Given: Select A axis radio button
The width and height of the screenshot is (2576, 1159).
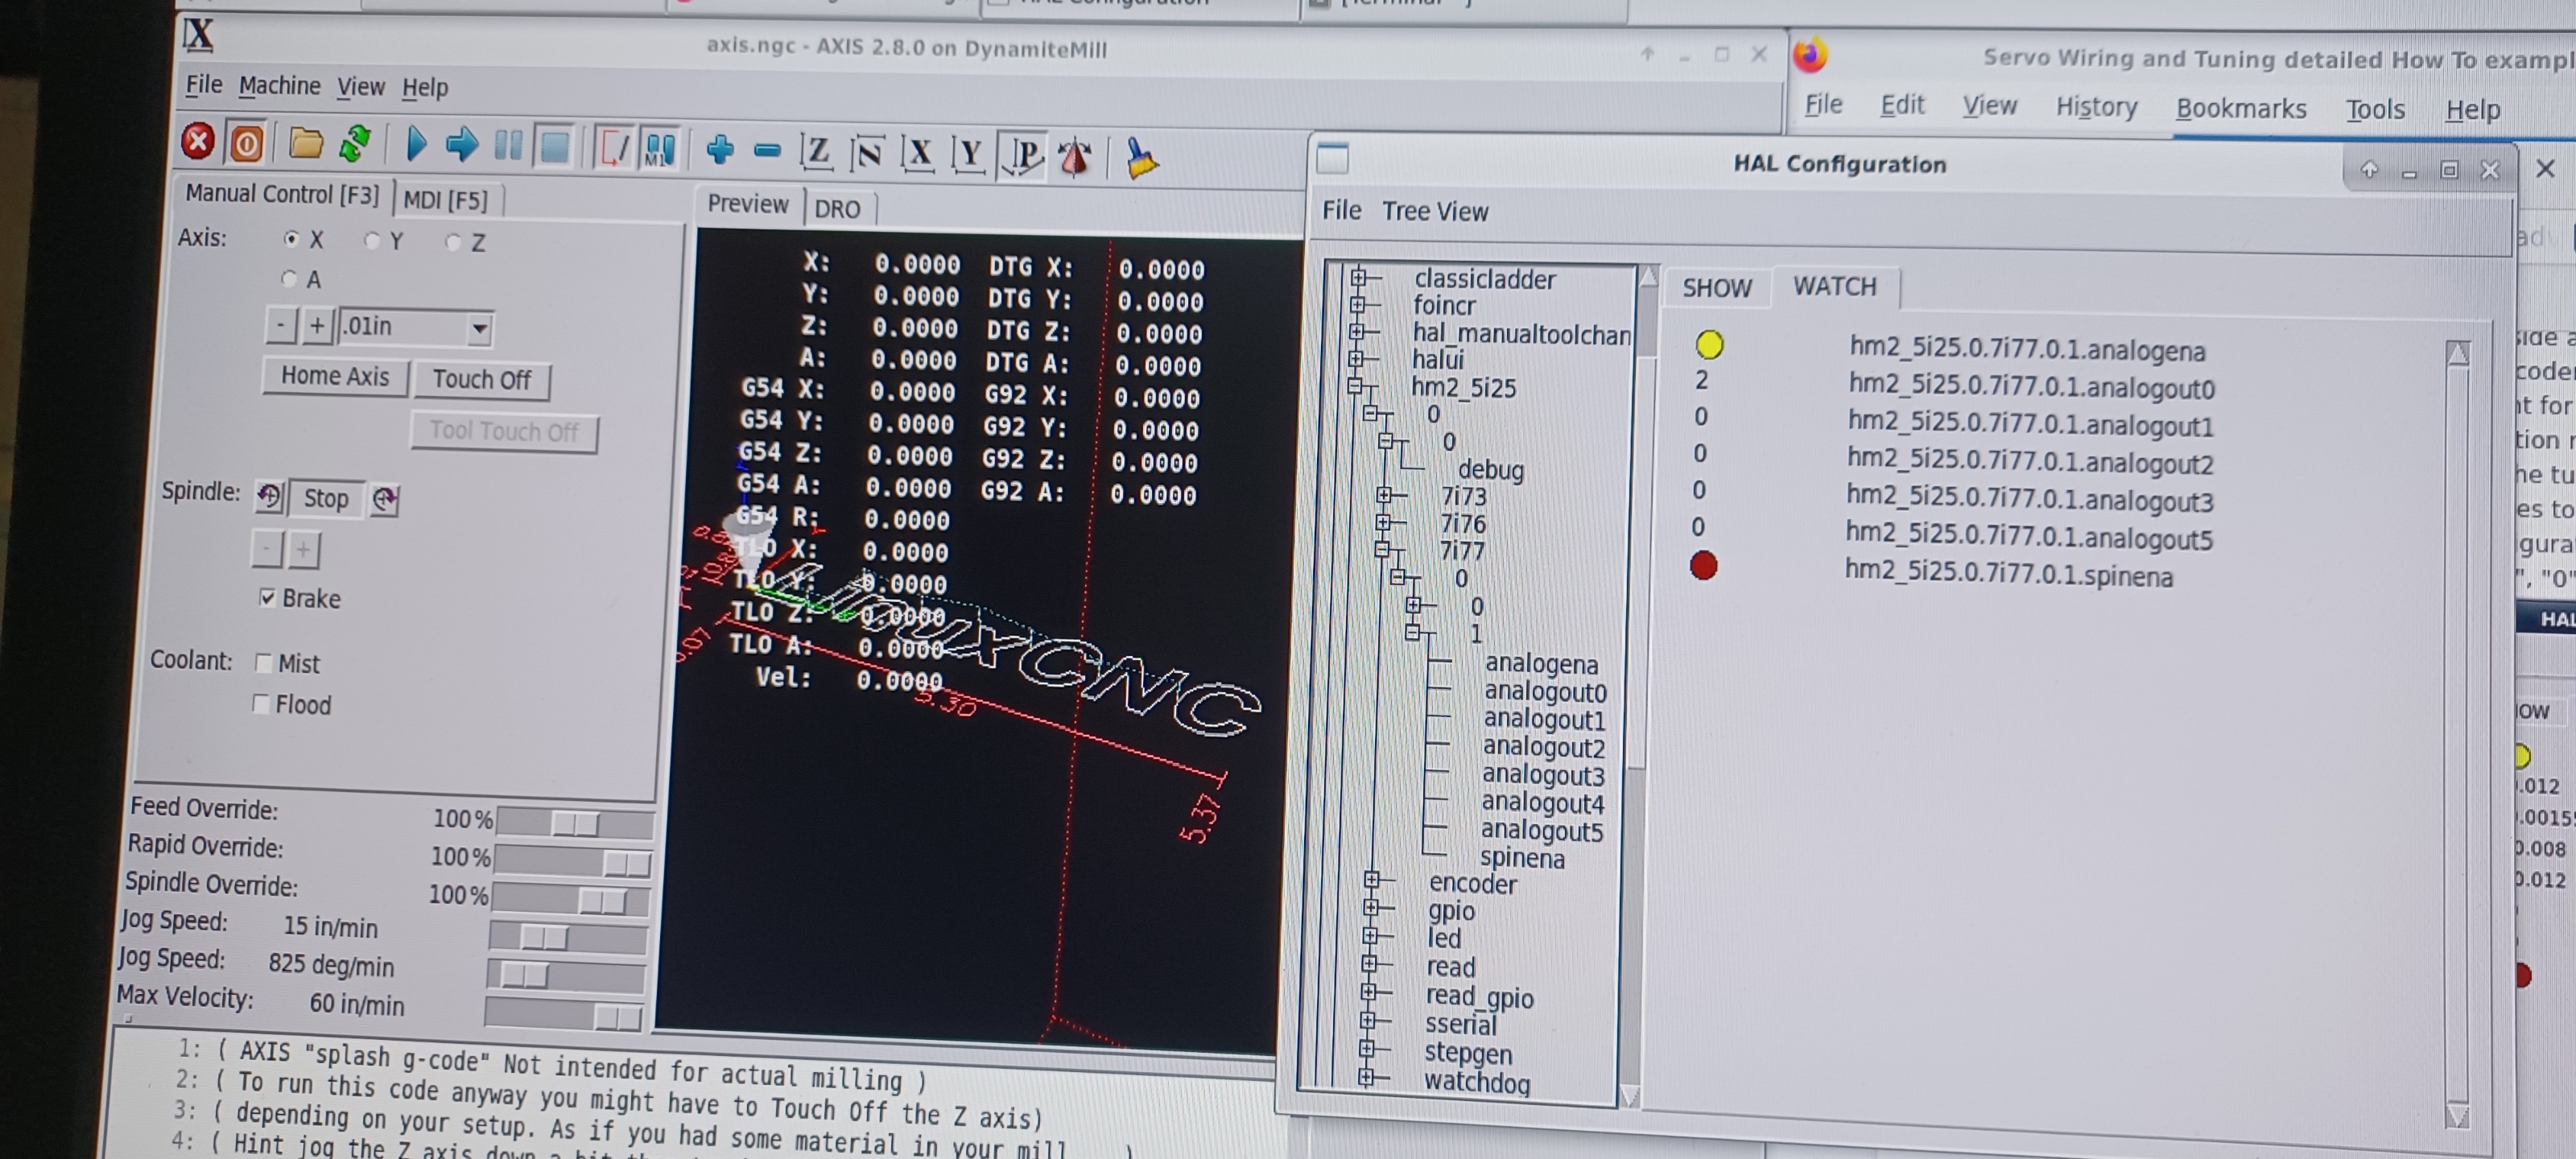Looking at the screenshot, I should click(289, 278).
